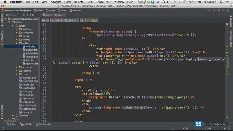This screenshot has width=233, height=131.
Task: Toggle fold marker on line 100
Action: click(x=51, y=94)
